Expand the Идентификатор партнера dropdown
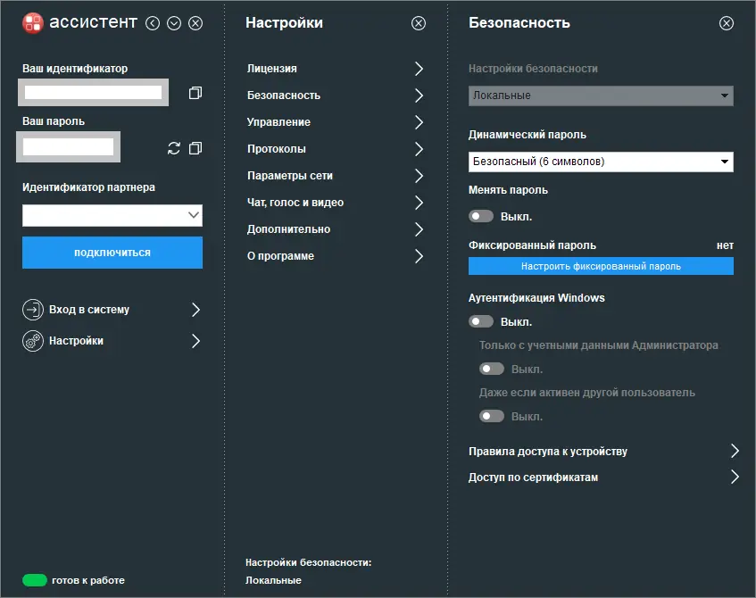The height and width of the screenshot is (598, 756). (194, 215)
